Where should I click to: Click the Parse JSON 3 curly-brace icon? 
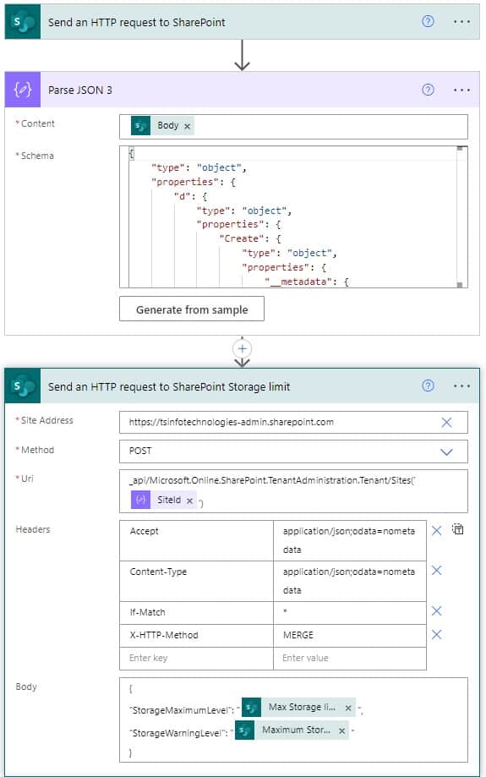coord(23,90)
